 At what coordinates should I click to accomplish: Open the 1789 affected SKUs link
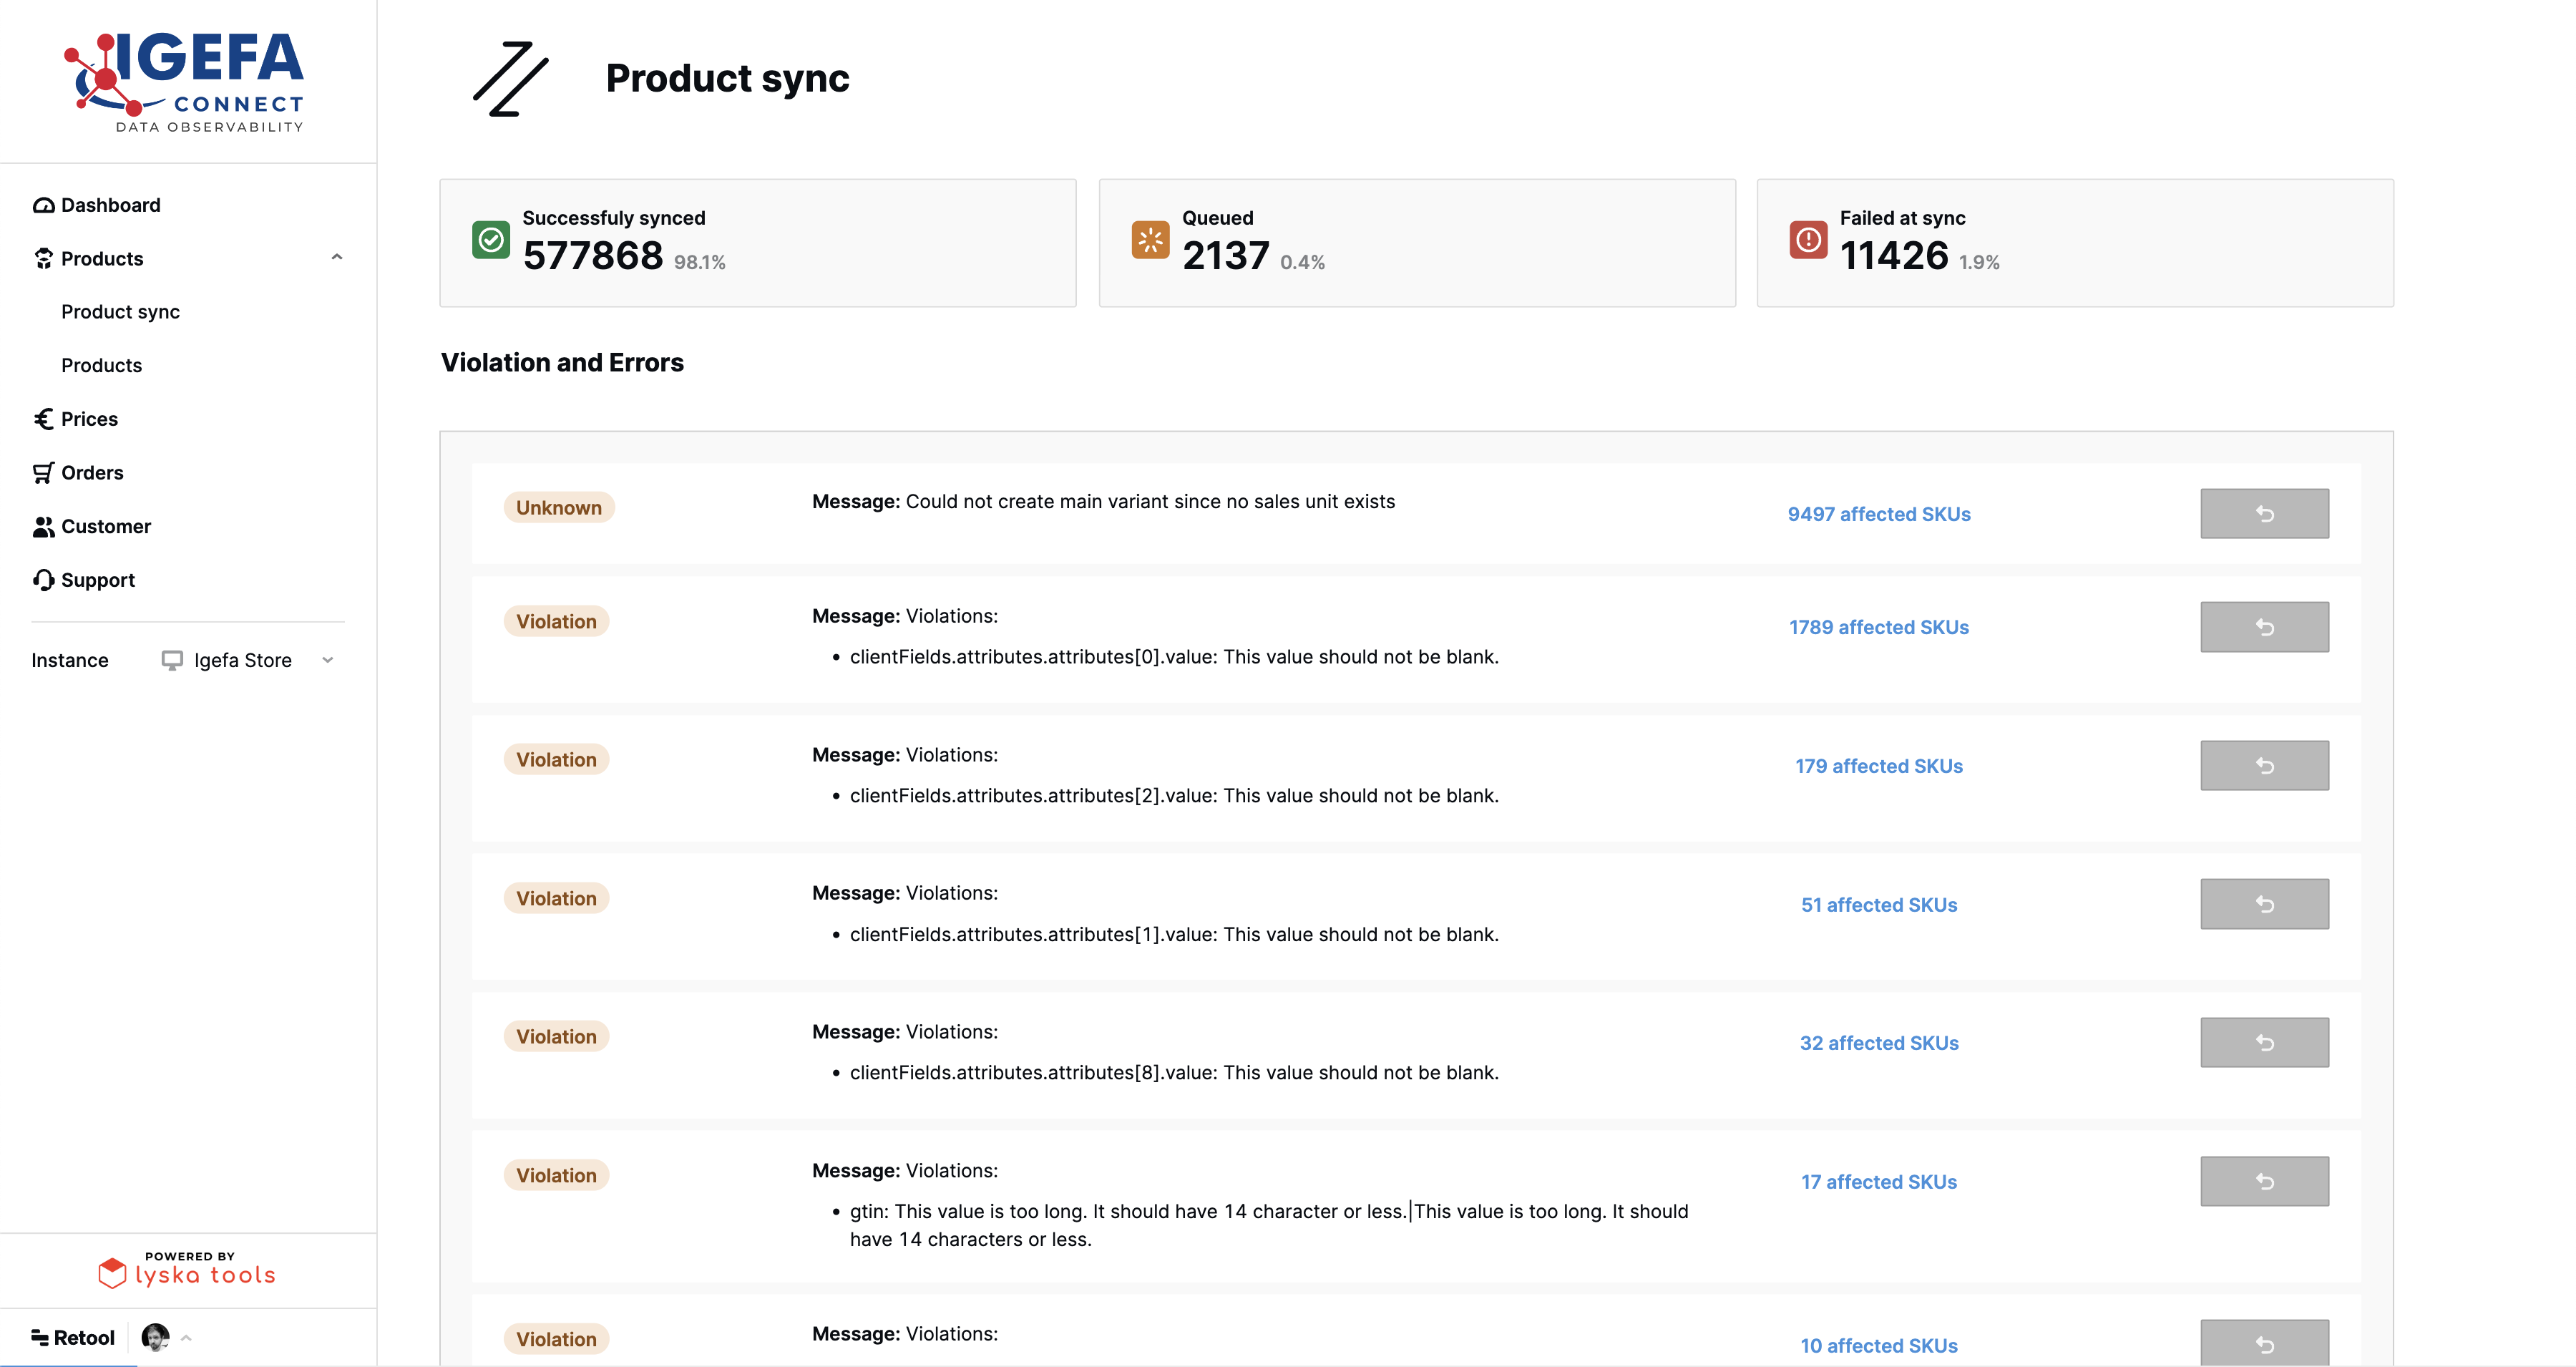[x=1878, y=627]
